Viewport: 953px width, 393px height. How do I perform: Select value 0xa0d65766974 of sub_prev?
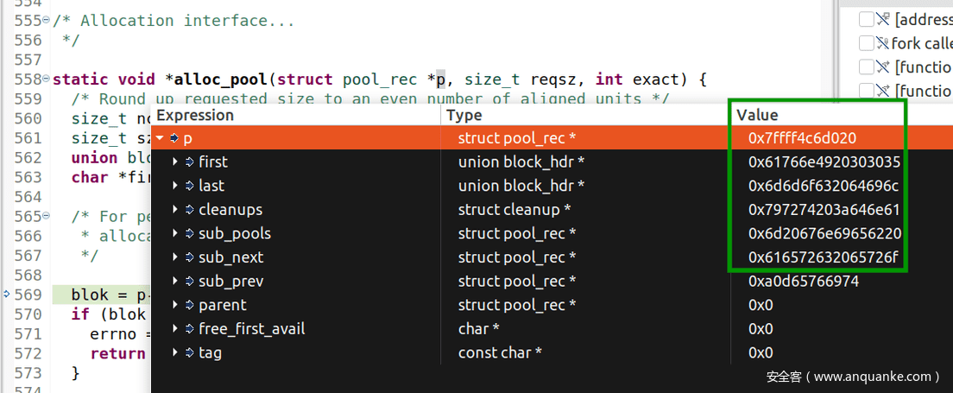coord(804,281)
